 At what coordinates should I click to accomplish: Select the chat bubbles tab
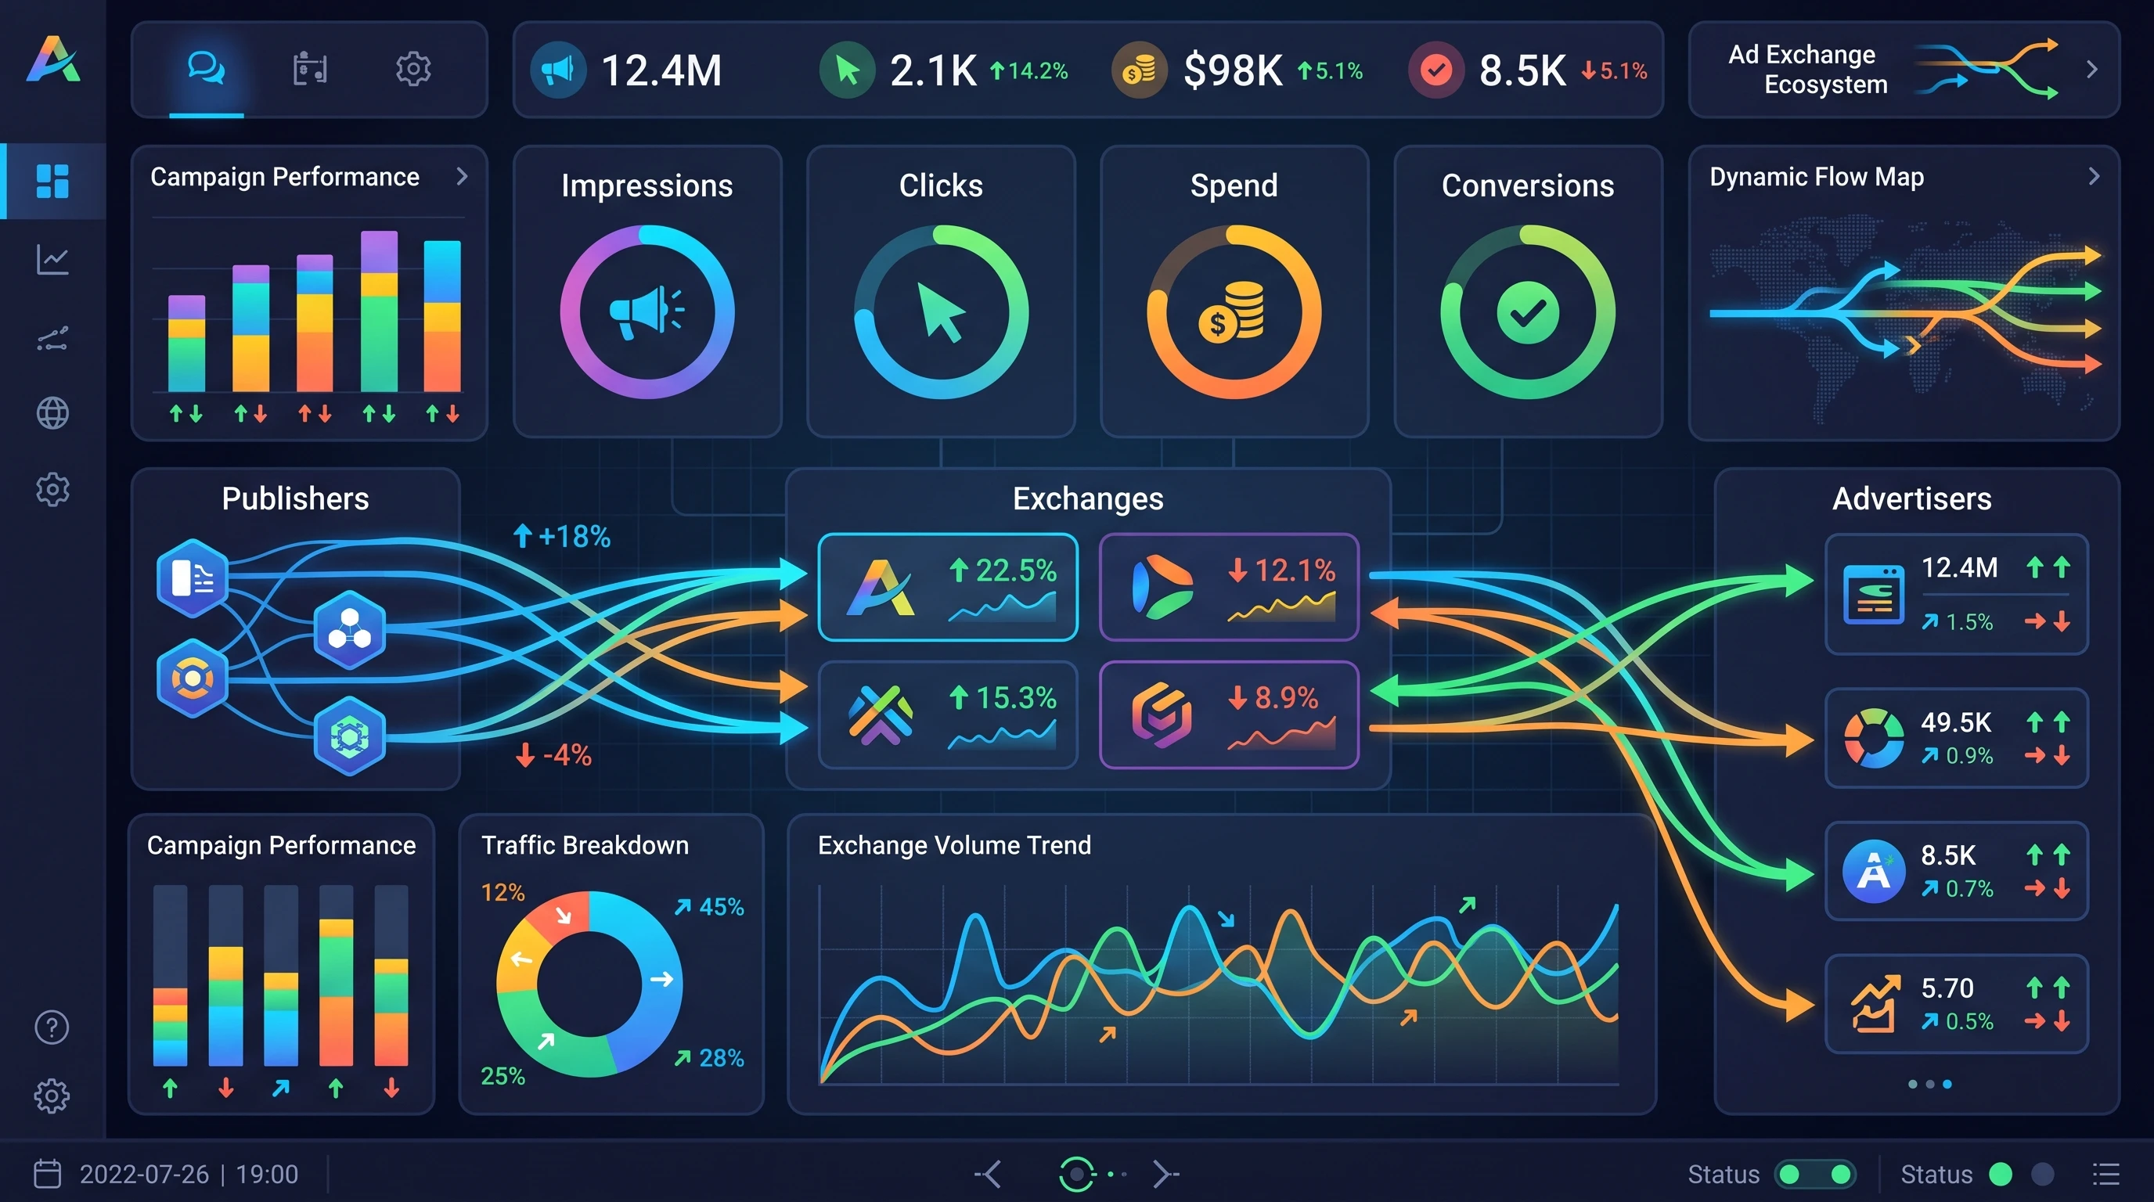[x=206, y=69]
